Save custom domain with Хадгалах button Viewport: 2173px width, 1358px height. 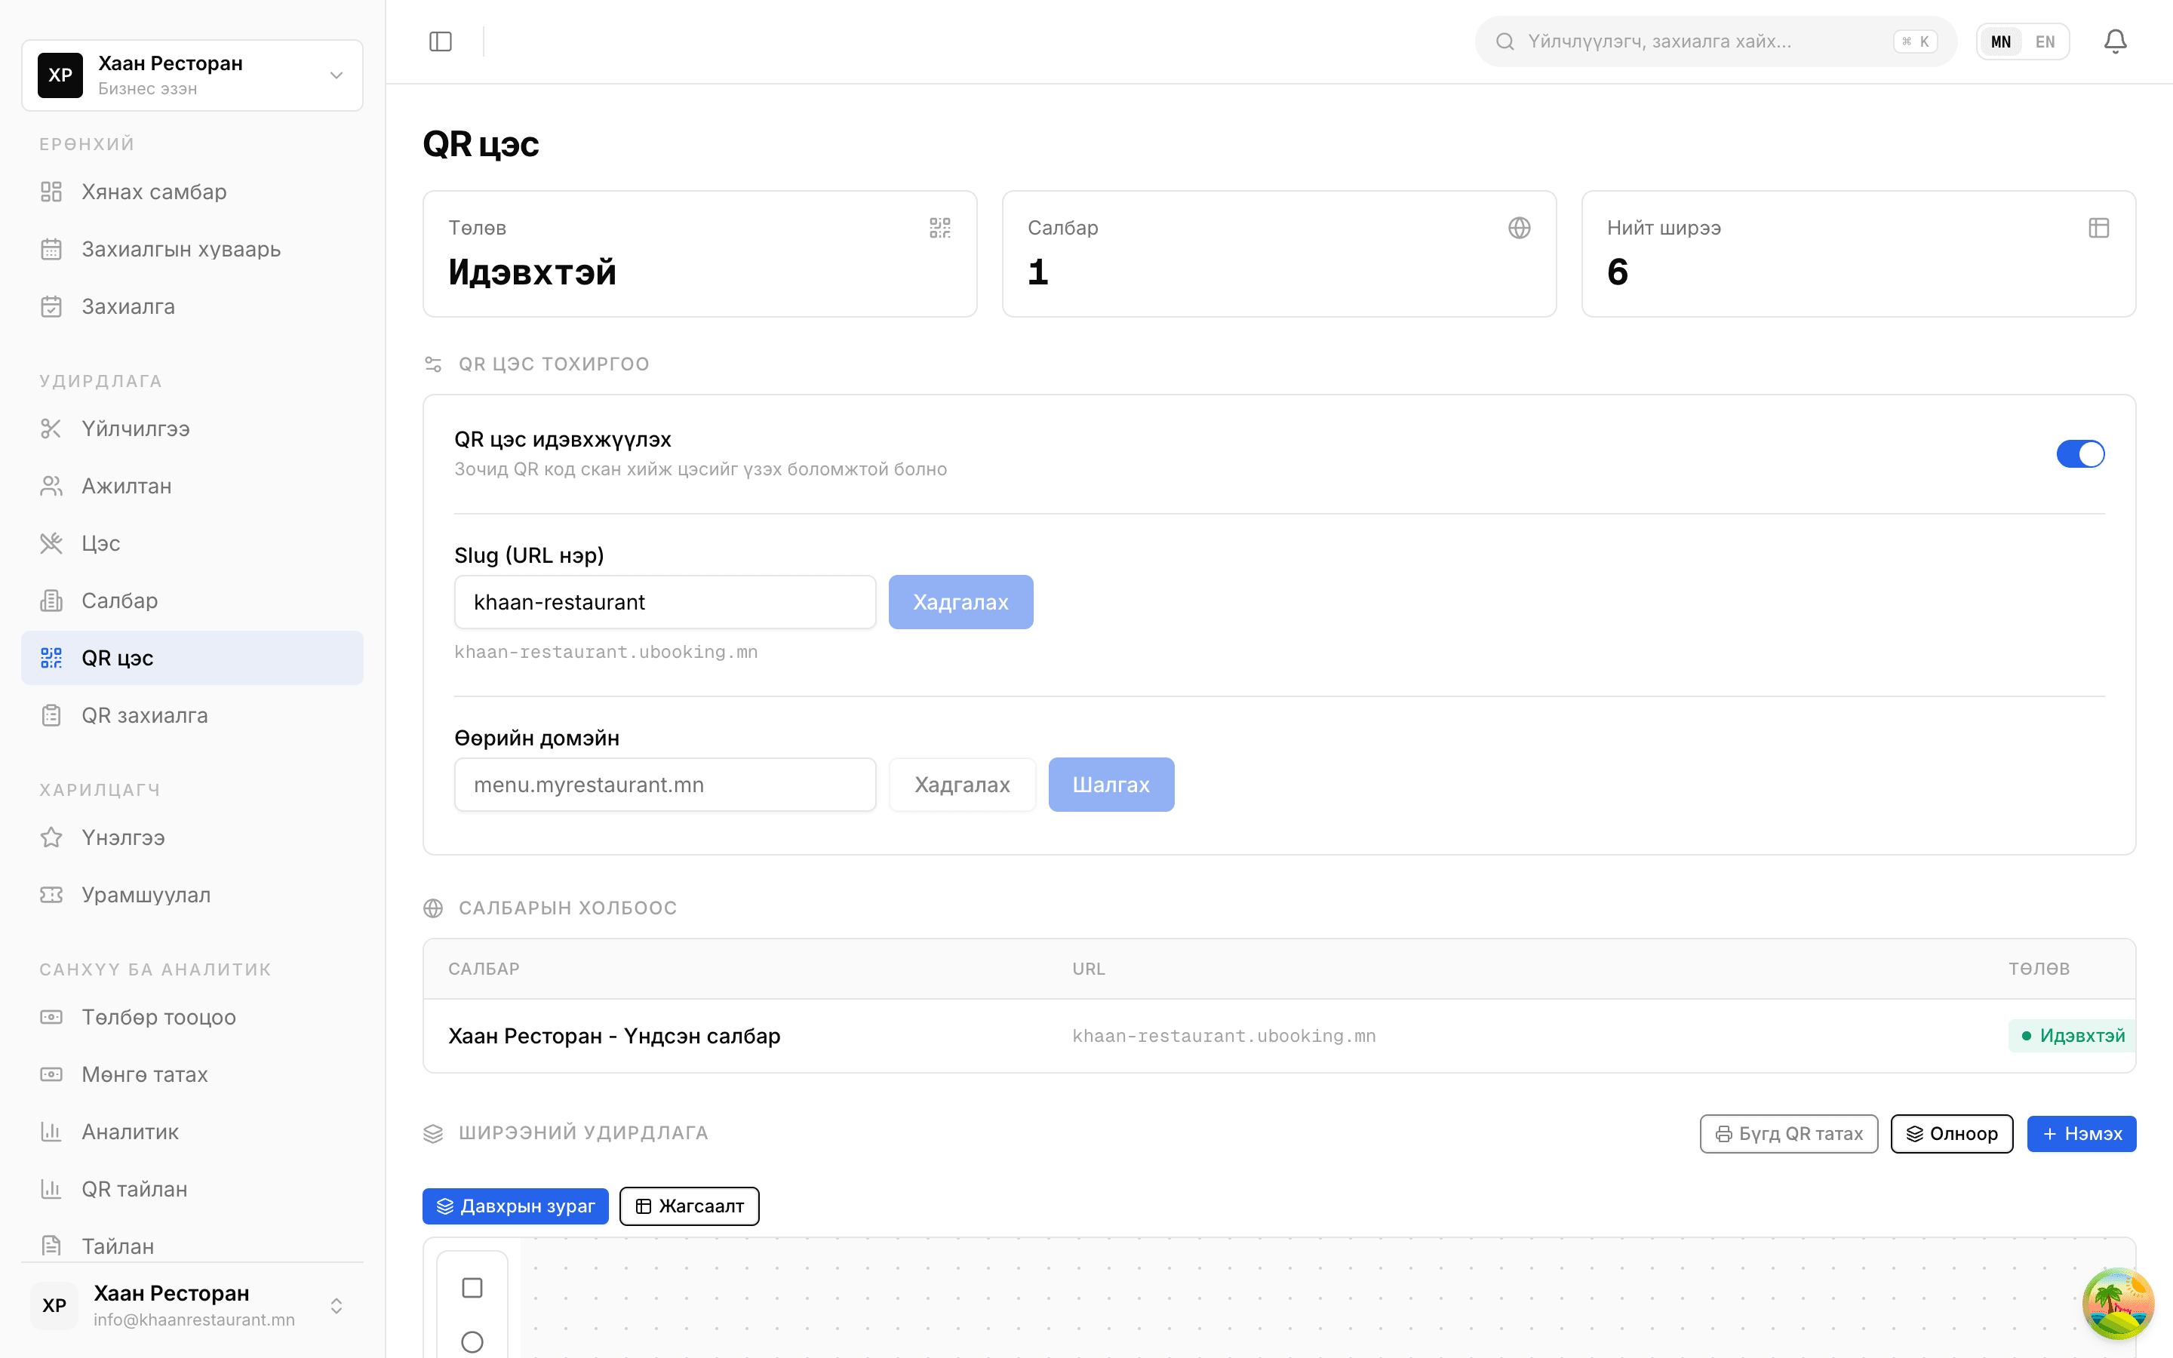pos(963,785)
